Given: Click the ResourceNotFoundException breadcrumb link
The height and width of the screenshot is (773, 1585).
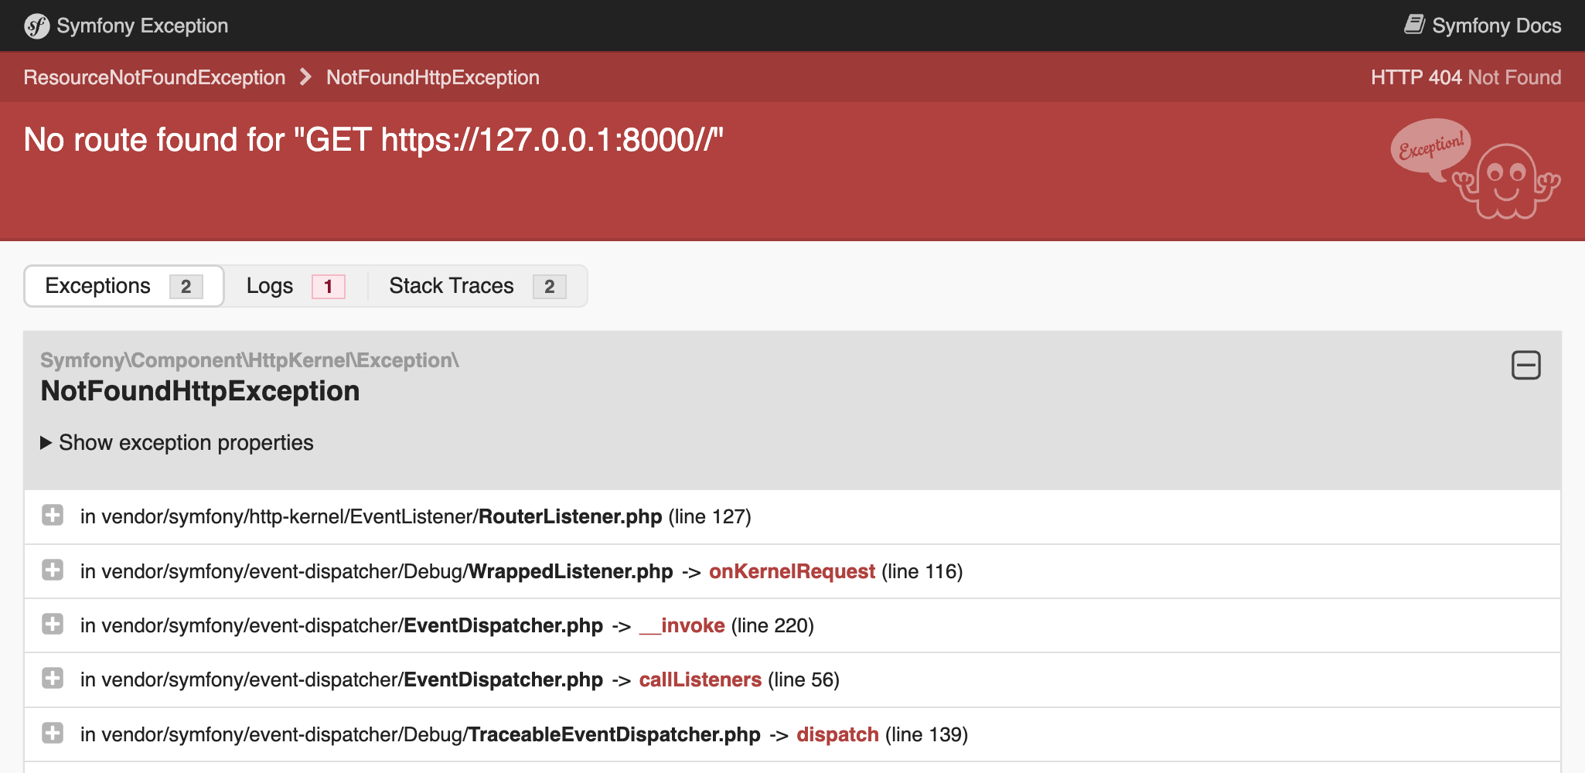Looking at the screenshot, I should click(x=155, y=77).
